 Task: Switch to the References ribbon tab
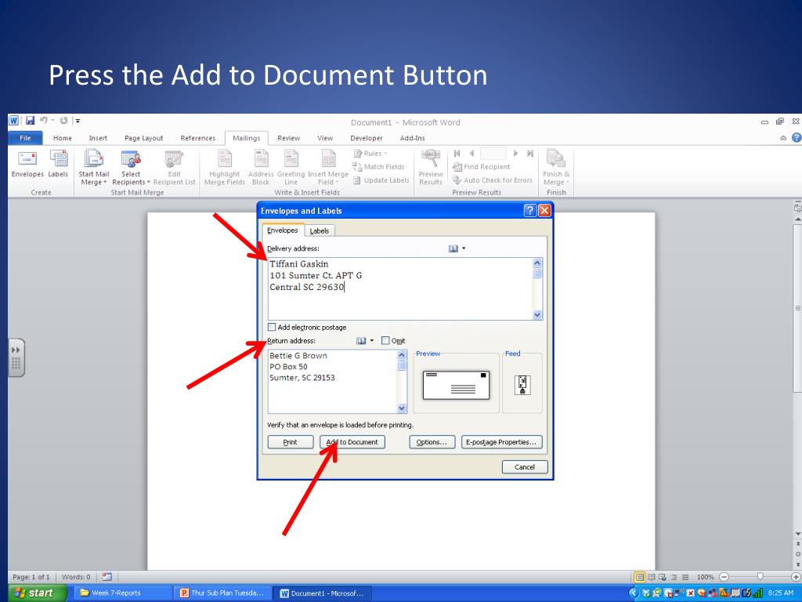coord(198,138)
